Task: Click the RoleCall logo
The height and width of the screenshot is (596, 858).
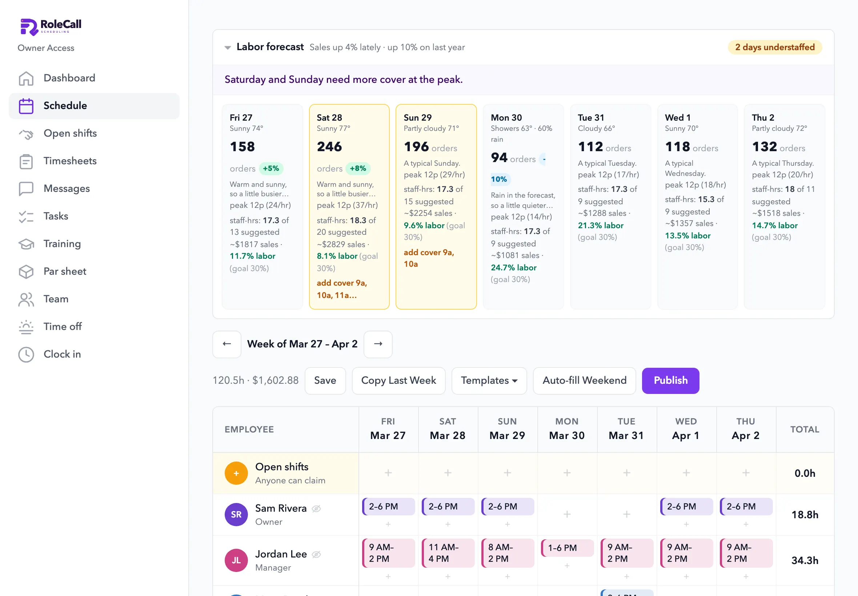Action: coord(51,27)
